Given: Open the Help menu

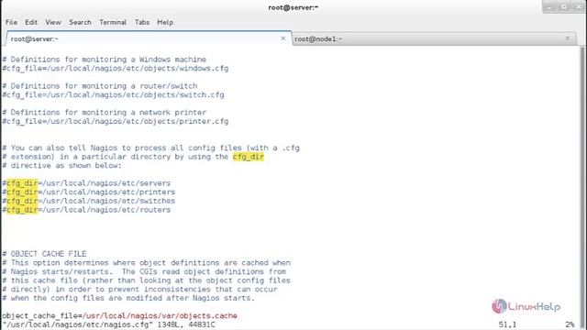Looking at the screenshot, I should point(165,22).
